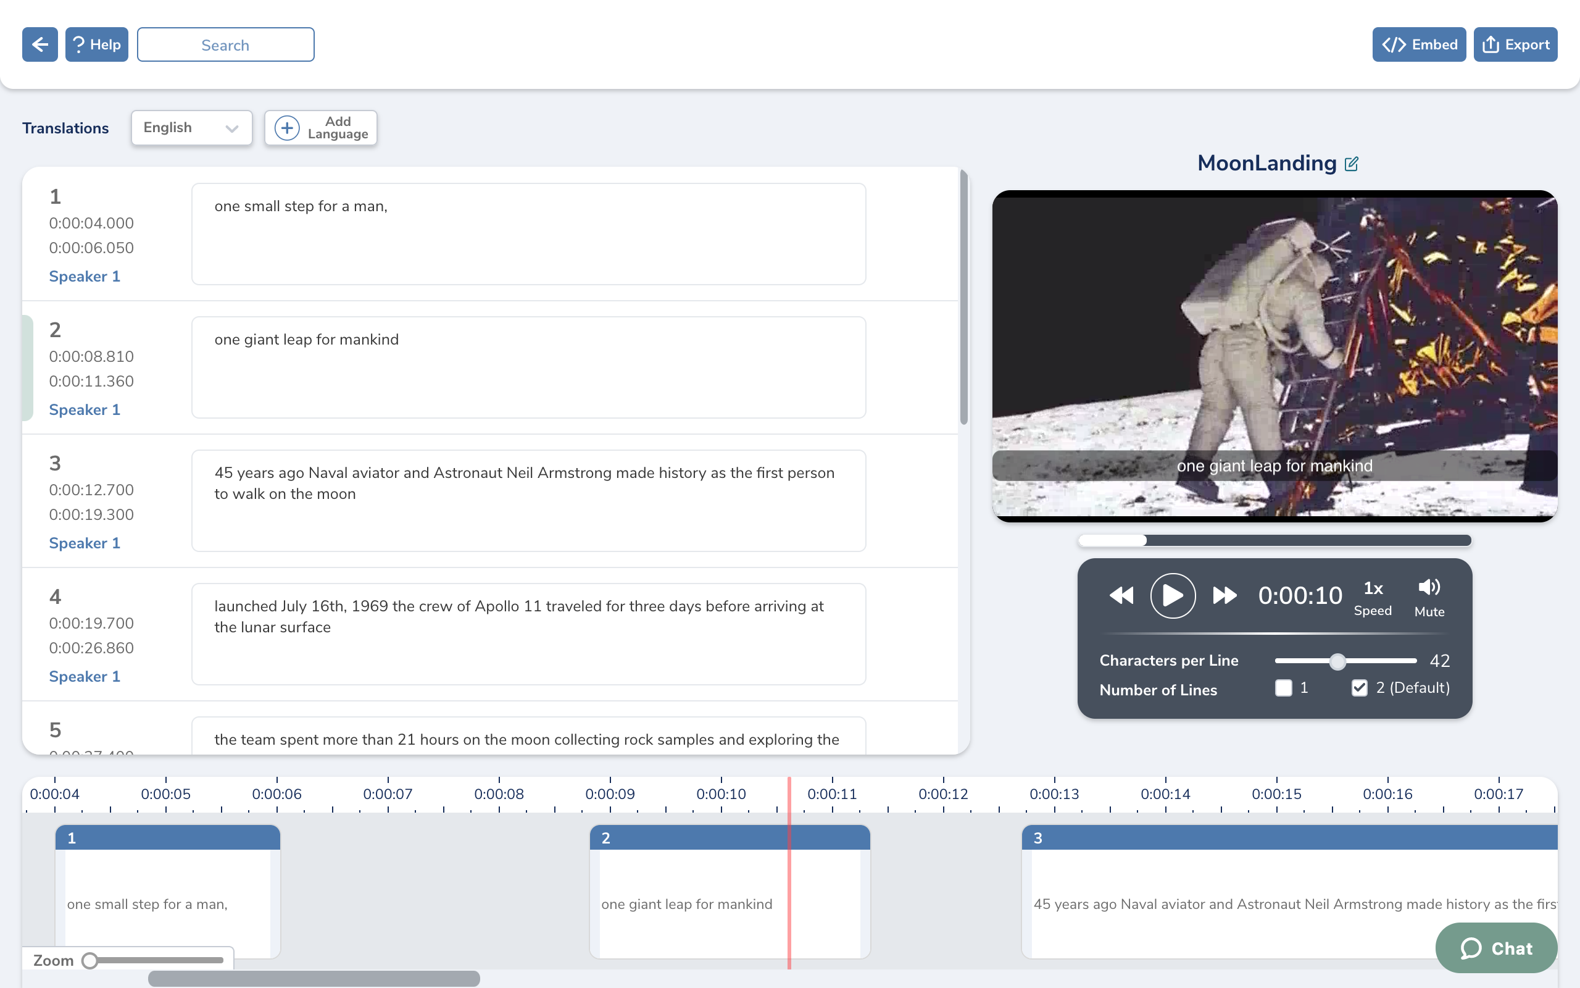Screen dimensions: 1580x988
Task: Click the Search field
Action: (x=225, y=44)
